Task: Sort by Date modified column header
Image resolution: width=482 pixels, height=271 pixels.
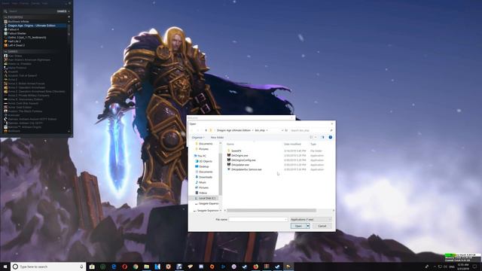Action: [x=292, y=144]
